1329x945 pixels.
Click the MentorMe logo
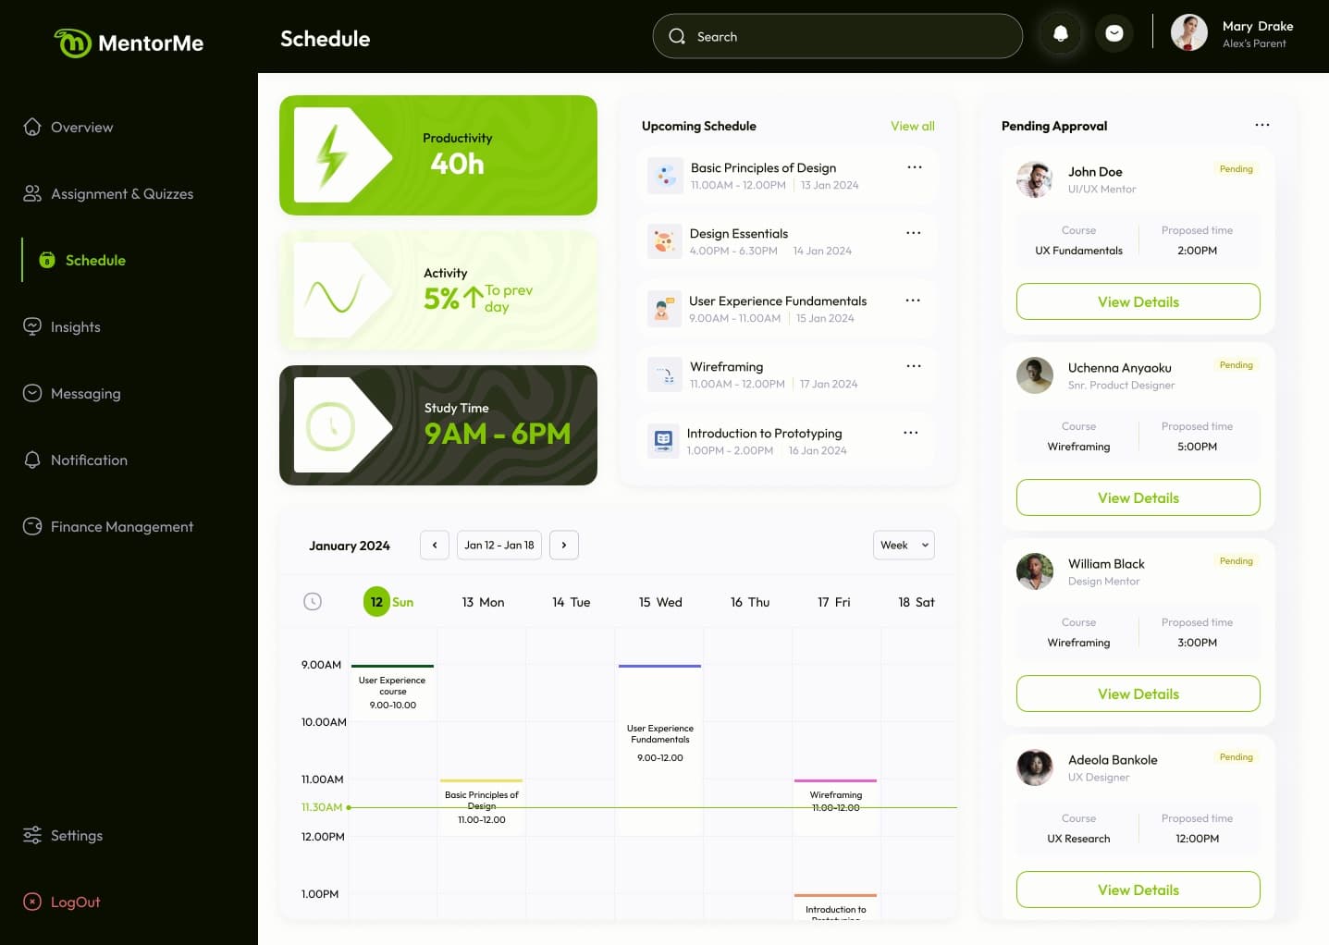tap(129, 43)
